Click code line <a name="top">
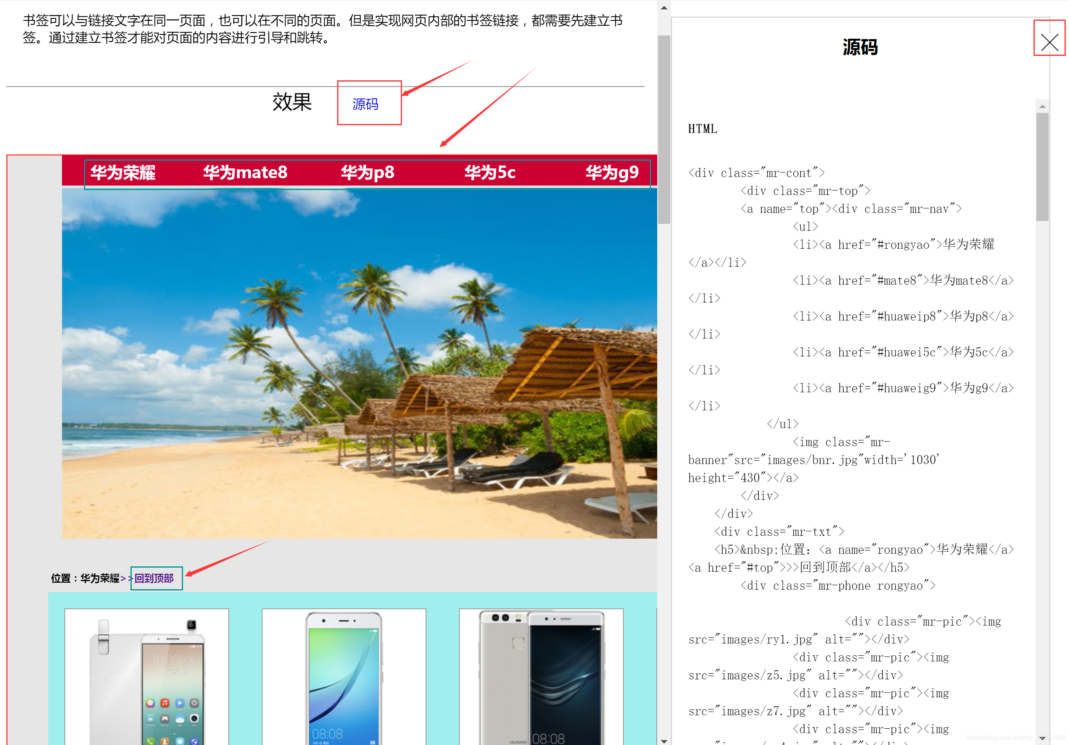 coord(850,209)
